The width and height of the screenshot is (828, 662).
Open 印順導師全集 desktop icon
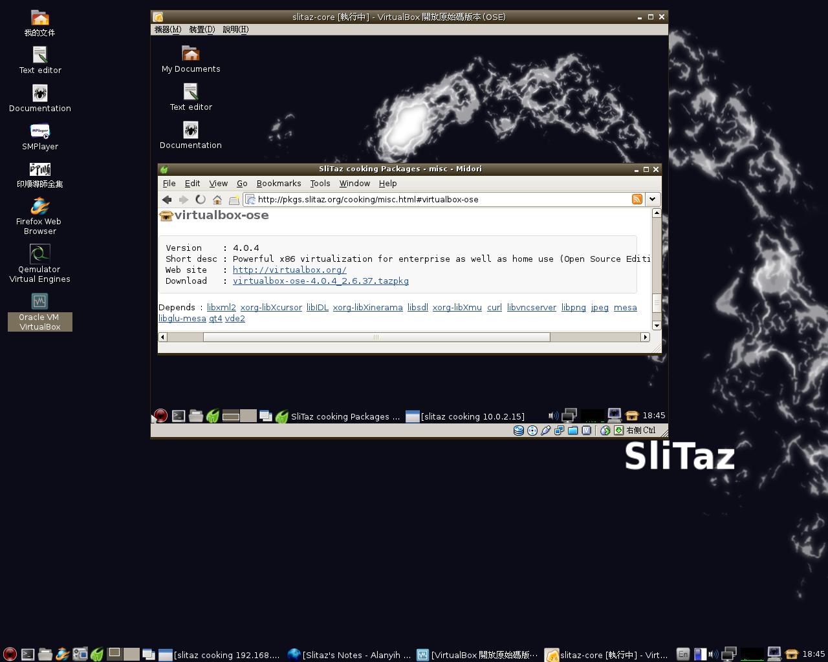[40, 175]
